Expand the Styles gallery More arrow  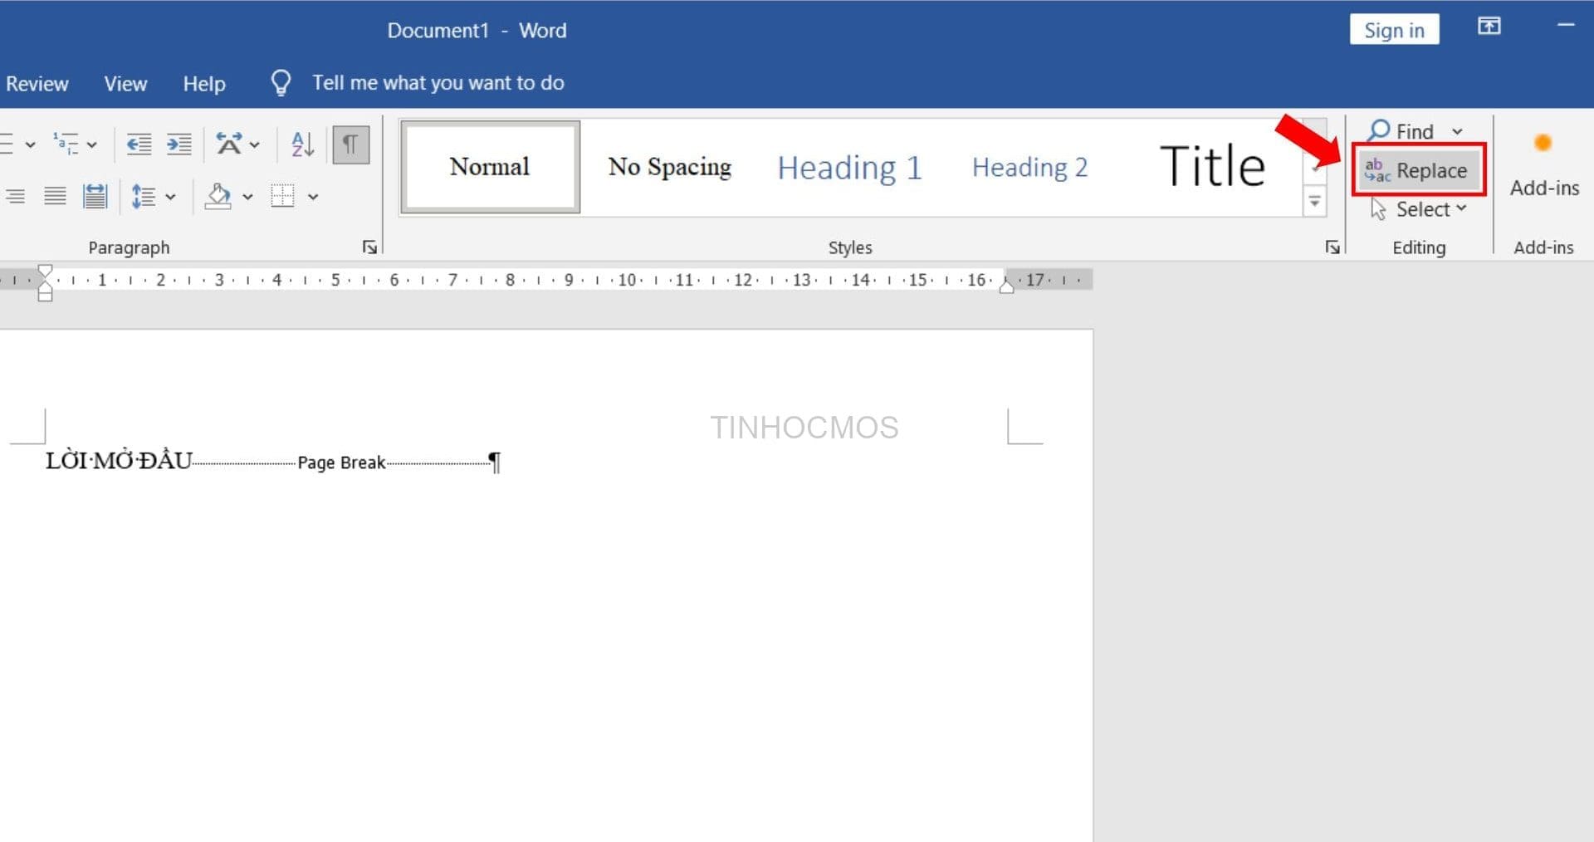[x=1314, y=202]
